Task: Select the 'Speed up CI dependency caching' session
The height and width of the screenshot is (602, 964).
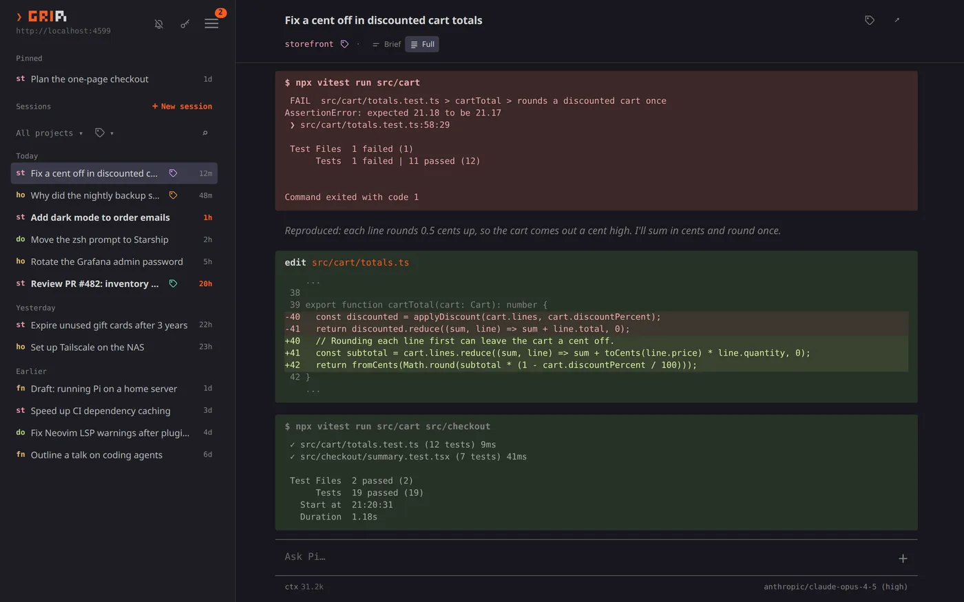Action: [114, 411]
